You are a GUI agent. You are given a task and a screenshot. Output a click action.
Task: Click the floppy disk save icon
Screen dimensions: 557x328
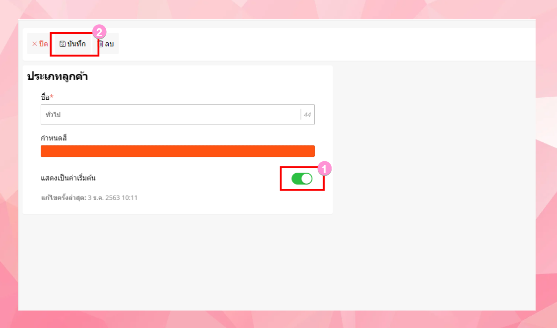tap(63, 44)
